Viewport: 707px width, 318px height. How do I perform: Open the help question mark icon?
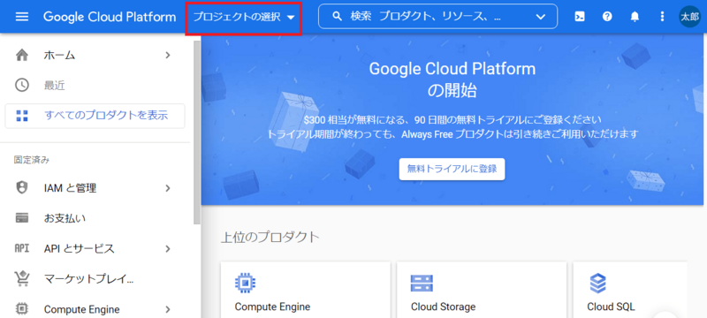click(607, 17)
